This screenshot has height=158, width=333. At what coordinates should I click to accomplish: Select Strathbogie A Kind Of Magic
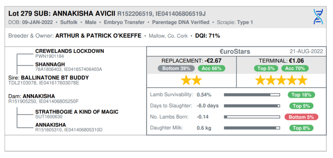(x=77, y=112)
